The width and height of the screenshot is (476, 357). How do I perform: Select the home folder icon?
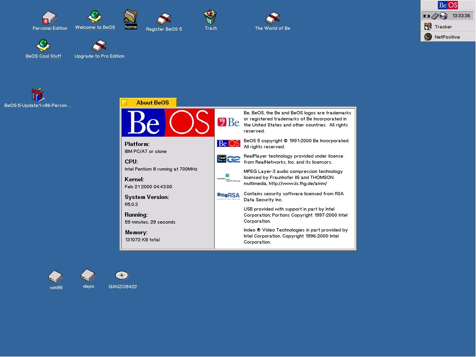click(131, 17)
